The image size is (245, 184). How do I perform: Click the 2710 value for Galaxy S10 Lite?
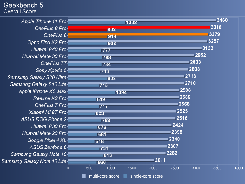pos(190,83)
